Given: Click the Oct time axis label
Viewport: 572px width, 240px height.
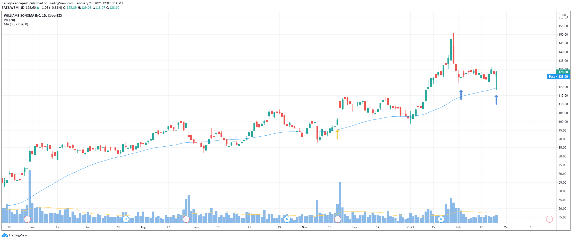Looking at the screenshot, I should pos(249,227).
